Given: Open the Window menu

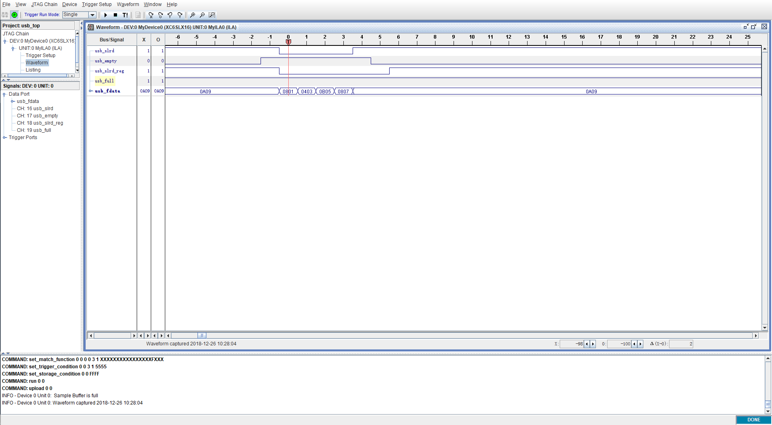Looking at the screenshot, I should pyautogui.click(x=153, y=4).
